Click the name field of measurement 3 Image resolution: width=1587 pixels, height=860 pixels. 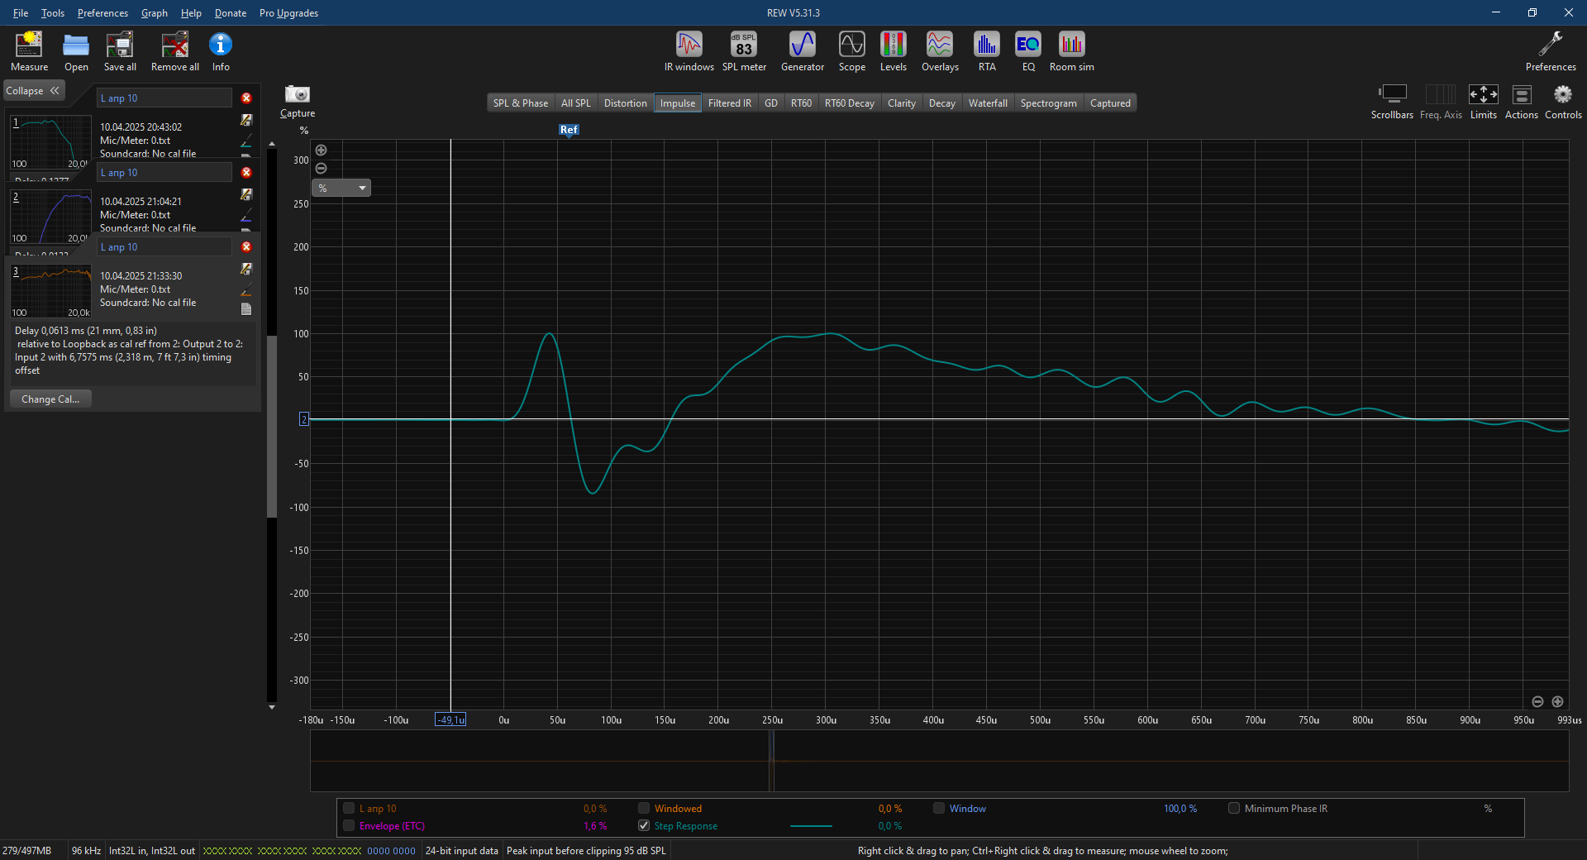point(164,247)
